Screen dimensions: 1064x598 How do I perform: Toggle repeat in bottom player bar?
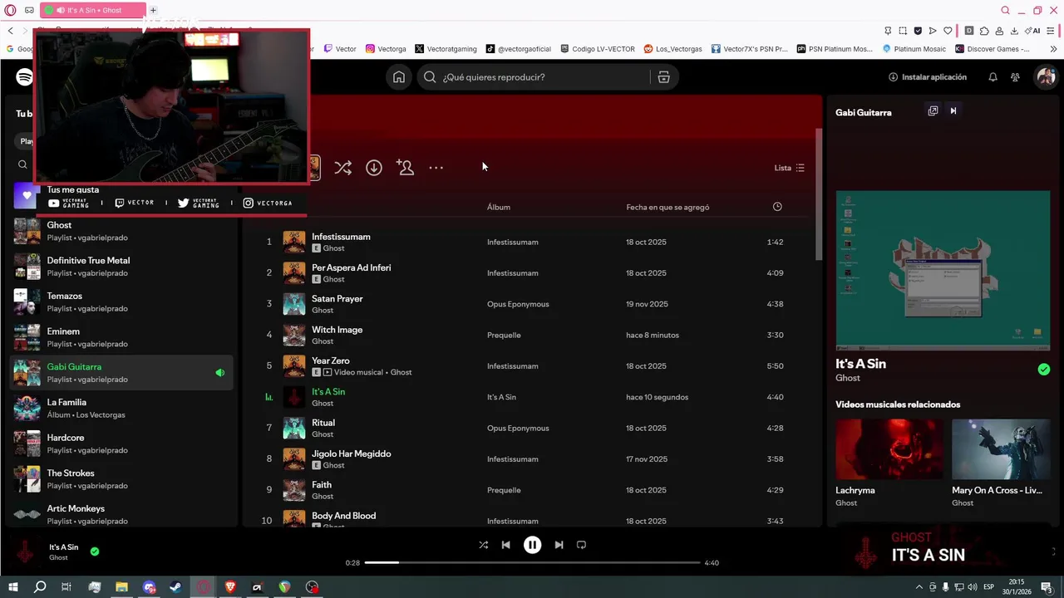click(581, 545)
